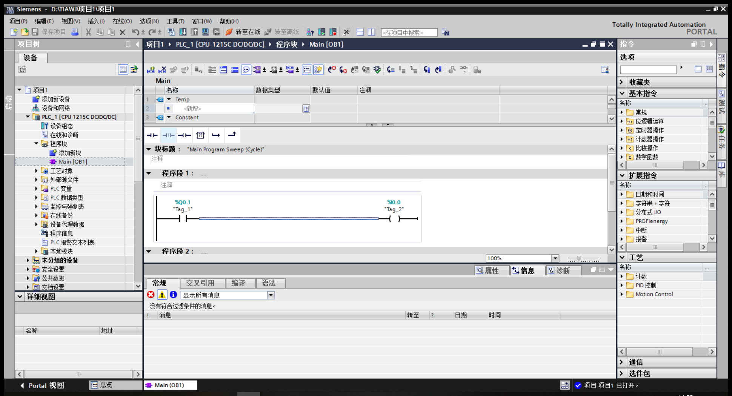Viewport: 732px width, 396px height.
Task: Click the open branch icon
Action: [x=216, y=135]
